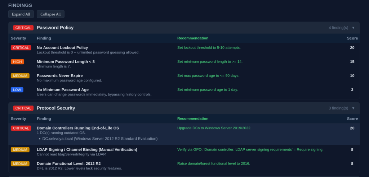This screenshot has height=177, width=369.
Task: Click score 8 on LDAP Signing row
Action: (352, 150)
